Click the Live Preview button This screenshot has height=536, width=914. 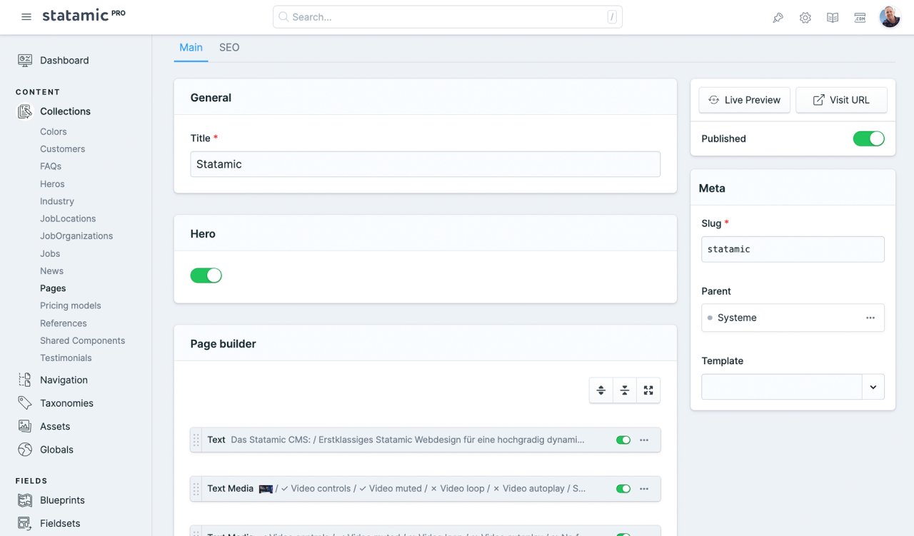(x=744, y=100)
